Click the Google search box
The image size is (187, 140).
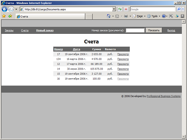click(153, 9)
